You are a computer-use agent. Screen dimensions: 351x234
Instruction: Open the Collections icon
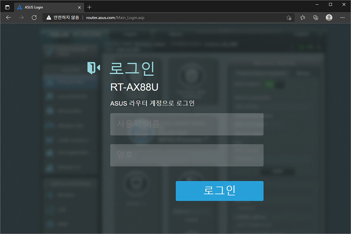pos(315,18)
